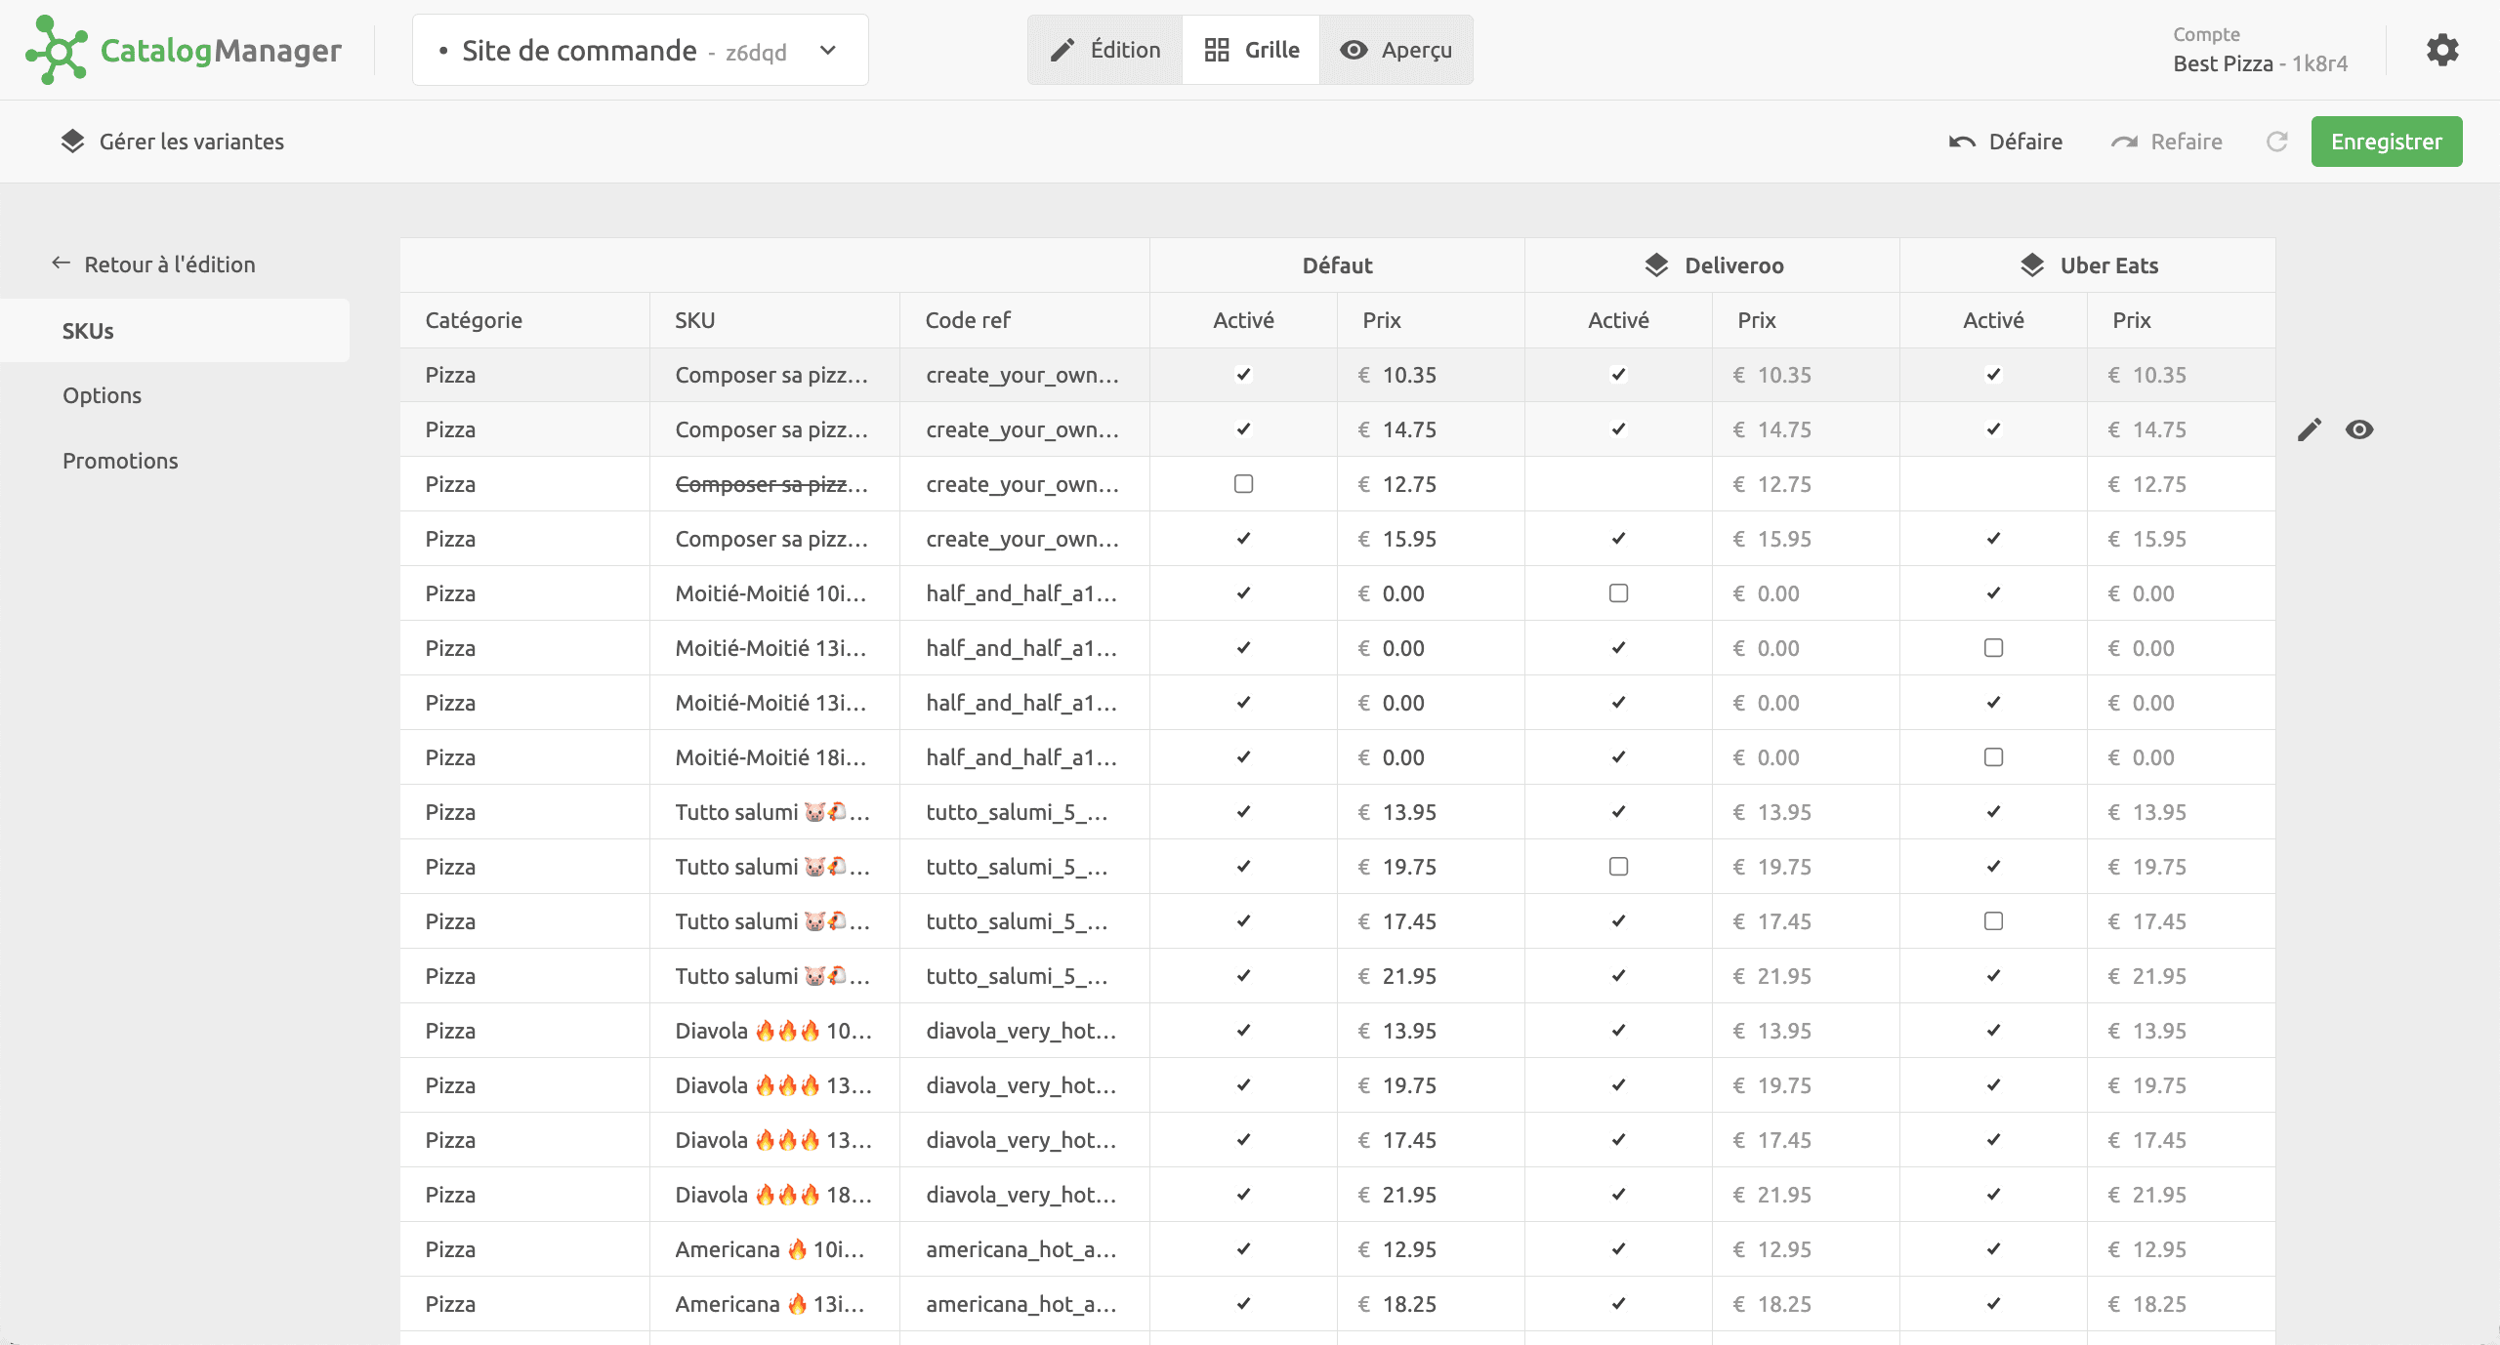2500x1345 pixels.
Task: Switch to the Grille view tab
Action: pos(1250,50)
